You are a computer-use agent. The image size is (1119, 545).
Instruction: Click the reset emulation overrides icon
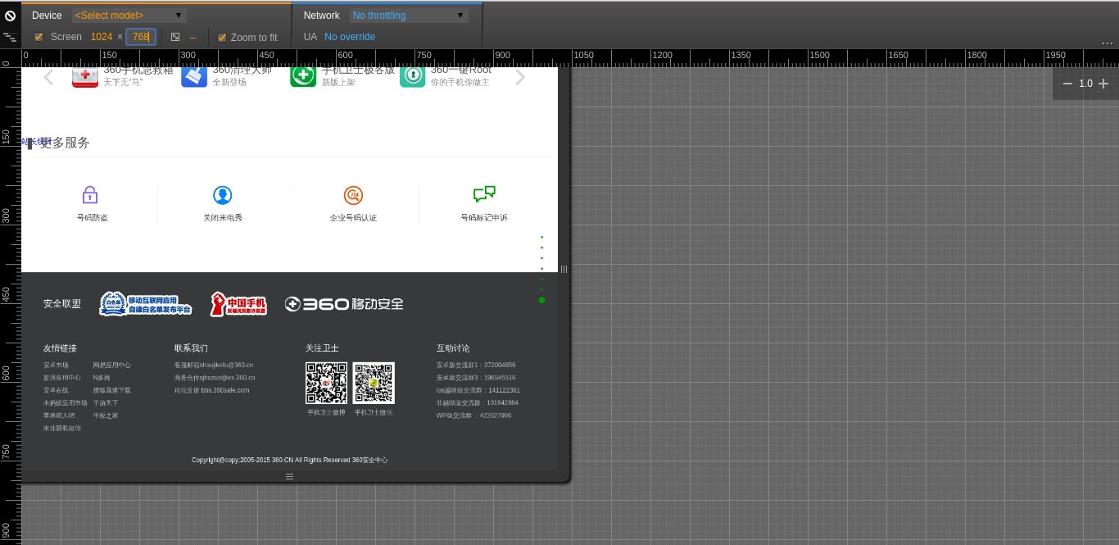click(x=10, y=15)
